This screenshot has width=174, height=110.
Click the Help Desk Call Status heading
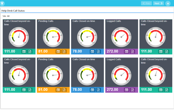point(13,11)
